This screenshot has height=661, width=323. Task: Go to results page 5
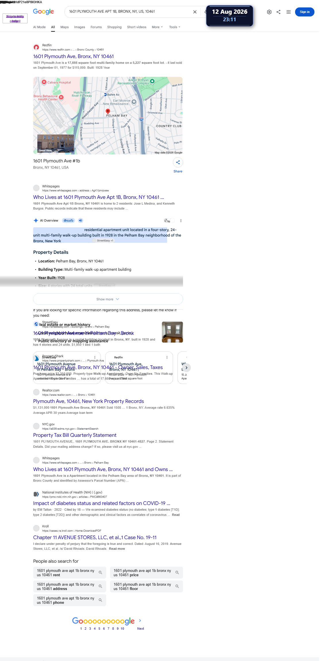[x=99, y=629]
